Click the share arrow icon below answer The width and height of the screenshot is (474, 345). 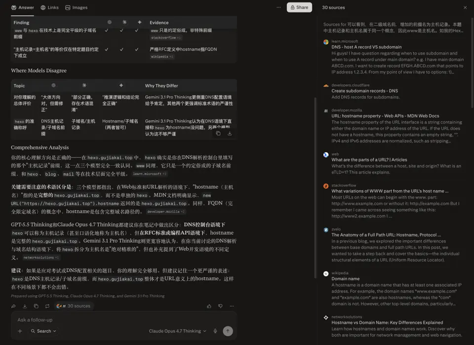tap(14, 306)
